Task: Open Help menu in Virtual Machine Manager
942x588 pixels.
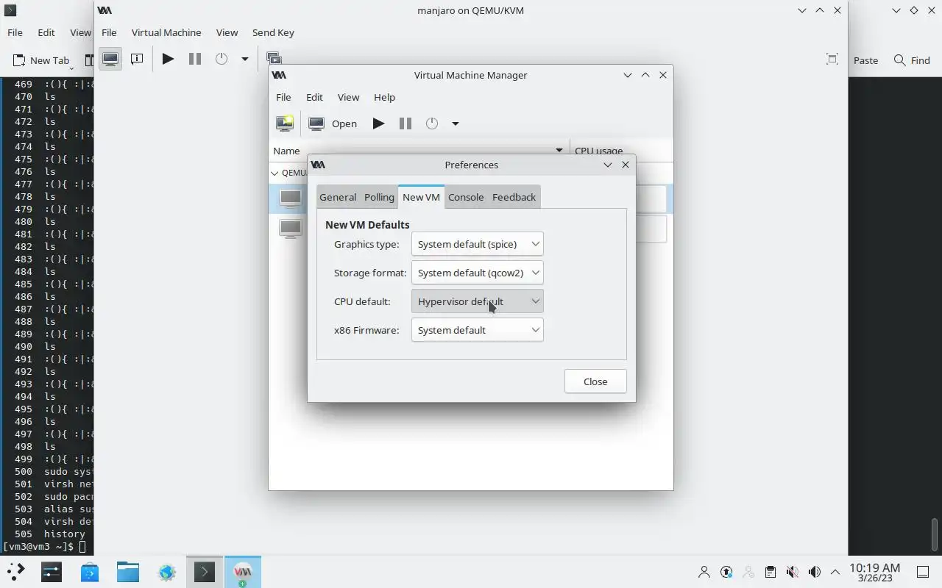Action: tap(384, 97)
